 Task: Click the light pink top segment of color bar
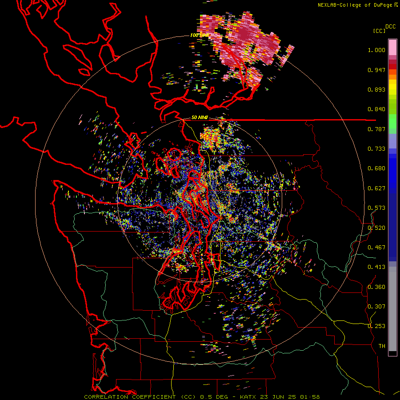[392, 47]
